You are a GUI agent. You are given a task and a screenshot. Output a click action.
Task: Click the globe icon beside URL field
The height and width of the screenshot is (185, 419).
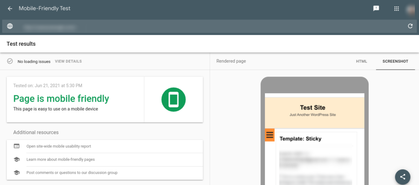click(x=10, y=26)
